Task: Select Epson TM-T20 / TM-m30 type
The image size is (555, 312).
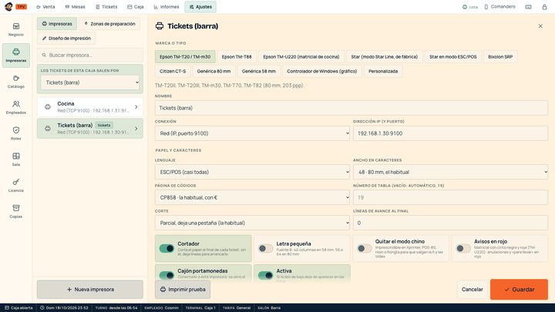Action: (x=185, y=56)
